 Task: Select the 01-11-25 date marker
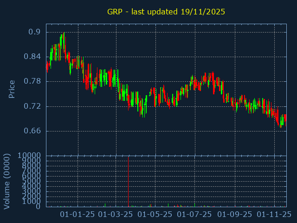(274, 215)
